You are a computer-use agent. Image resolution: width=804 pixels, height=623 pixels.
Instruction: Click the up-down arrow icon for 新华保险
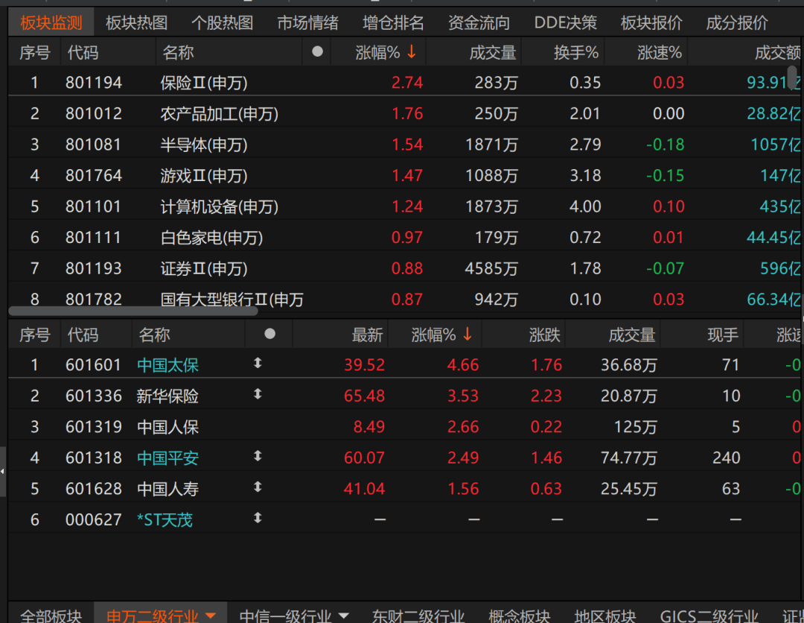pos(258,394)
